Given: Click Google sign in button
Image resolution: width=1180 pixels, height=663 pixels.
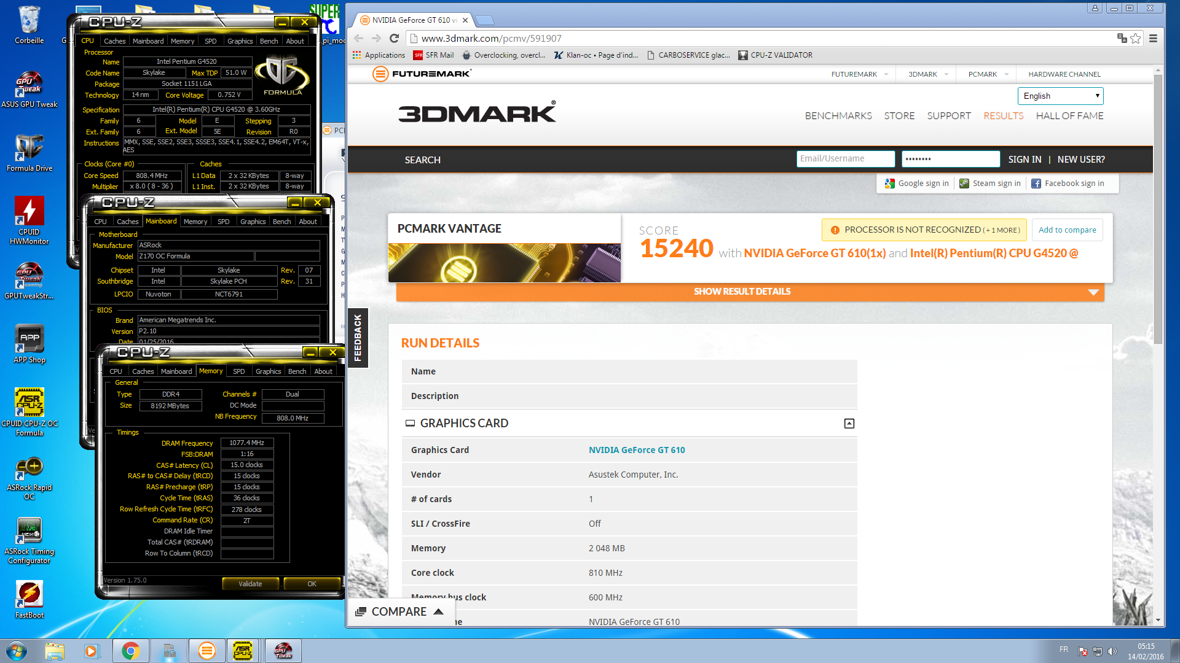Looking at the screenshot, I should click(x=917, y=184).
